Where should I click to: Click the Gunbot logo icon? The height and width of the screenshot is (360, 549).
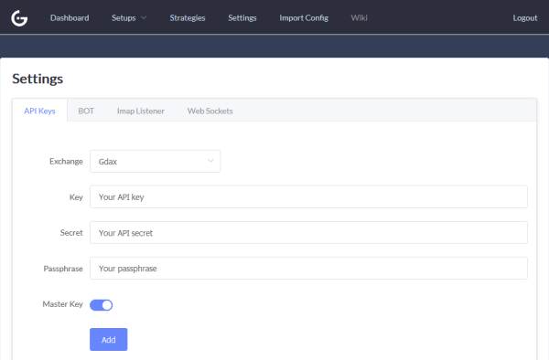pyautogui.click(x=19, y=18)
